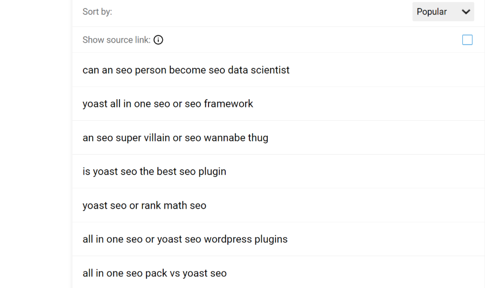This screenshot has height=288, width=485.
Task: Click 'yoast seo or rank math seo' keyword
Action: 144,205
